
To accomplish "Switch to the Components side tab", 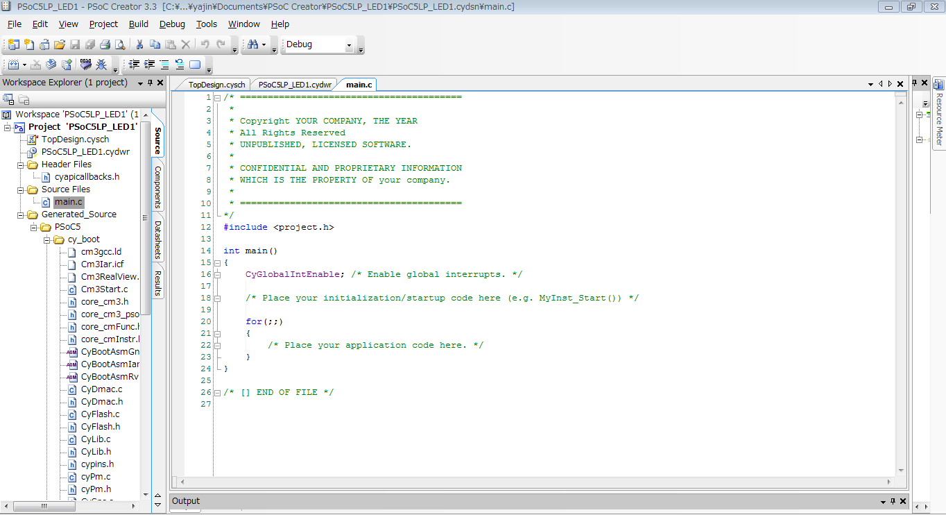I will click(157, 187).
